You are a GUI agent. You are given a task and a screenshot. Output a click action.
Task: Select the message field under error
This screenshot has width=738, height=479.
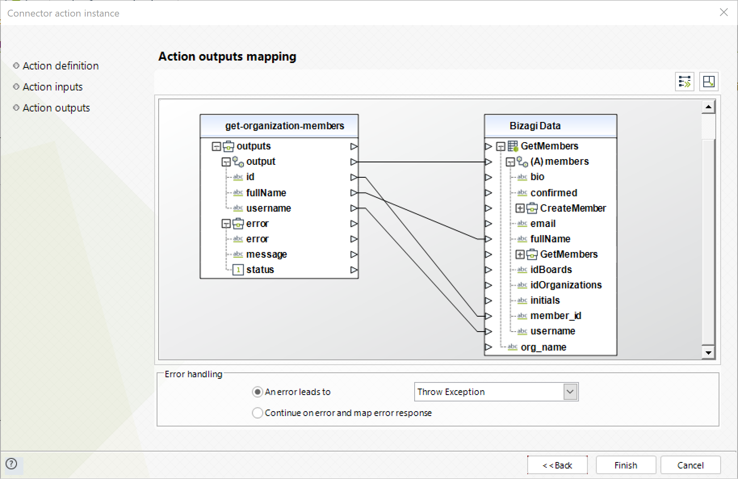tap(266, 254)
